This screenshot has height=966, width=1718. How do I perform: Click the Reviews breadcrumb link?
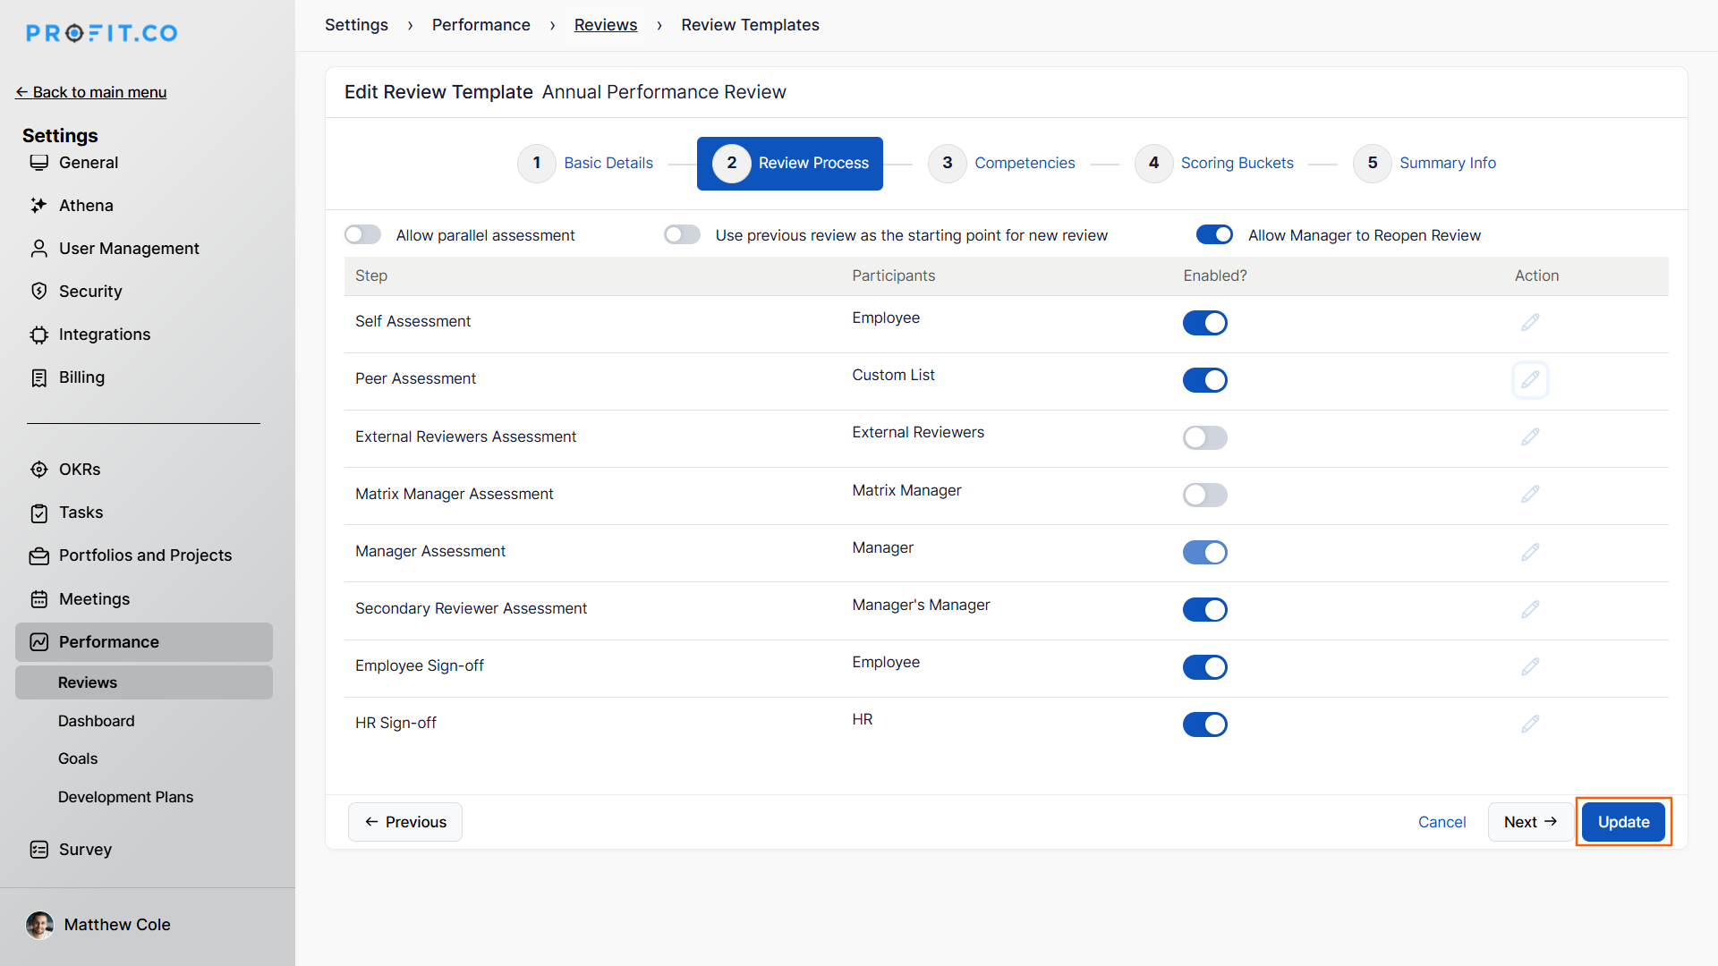pyautogui.click(x=606, y=25)
